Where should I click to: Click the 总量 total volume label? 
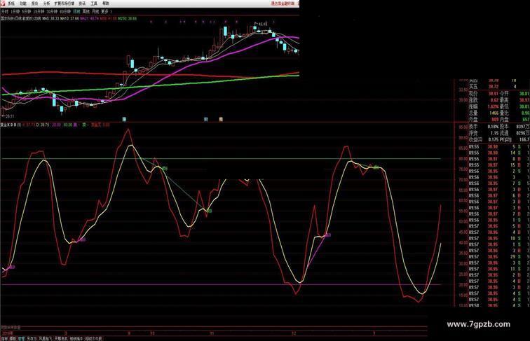click(473, 113)
